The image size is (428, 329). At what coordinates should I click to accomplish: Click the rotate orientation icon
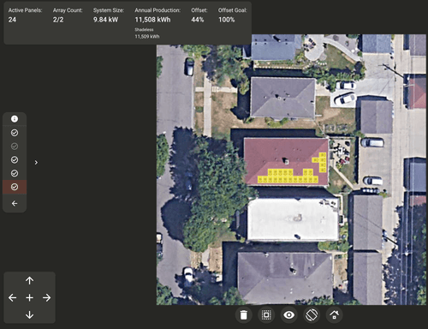click(x=312, y=314)
